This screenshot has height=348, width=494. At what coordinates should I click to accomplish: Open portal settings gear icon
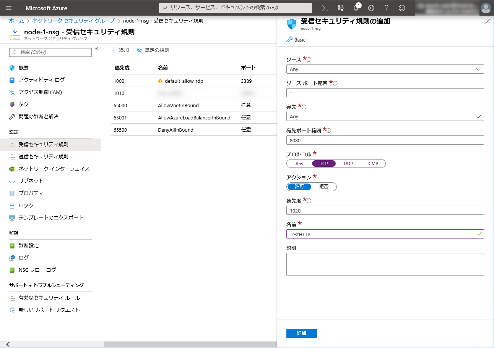tap(371, 8)
